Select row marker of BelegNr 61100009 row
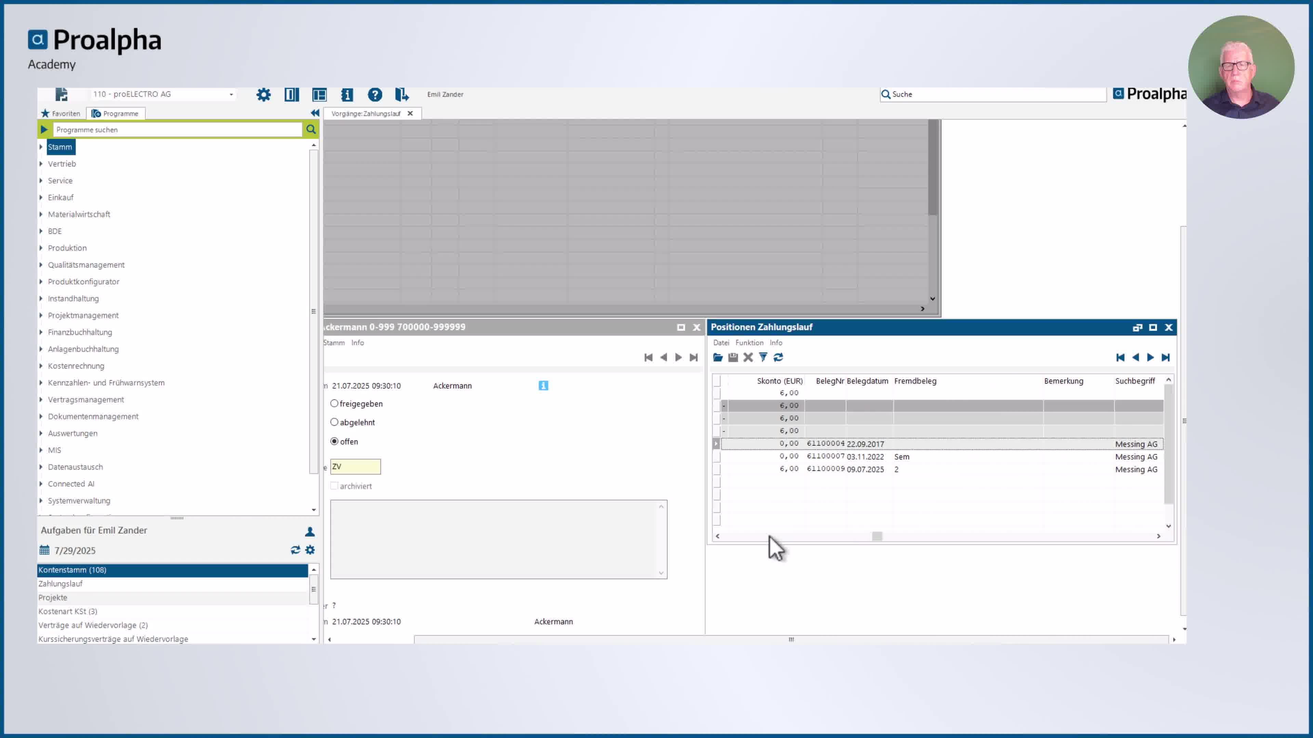The image size is (1313, 738). click(x=717, y=469)
